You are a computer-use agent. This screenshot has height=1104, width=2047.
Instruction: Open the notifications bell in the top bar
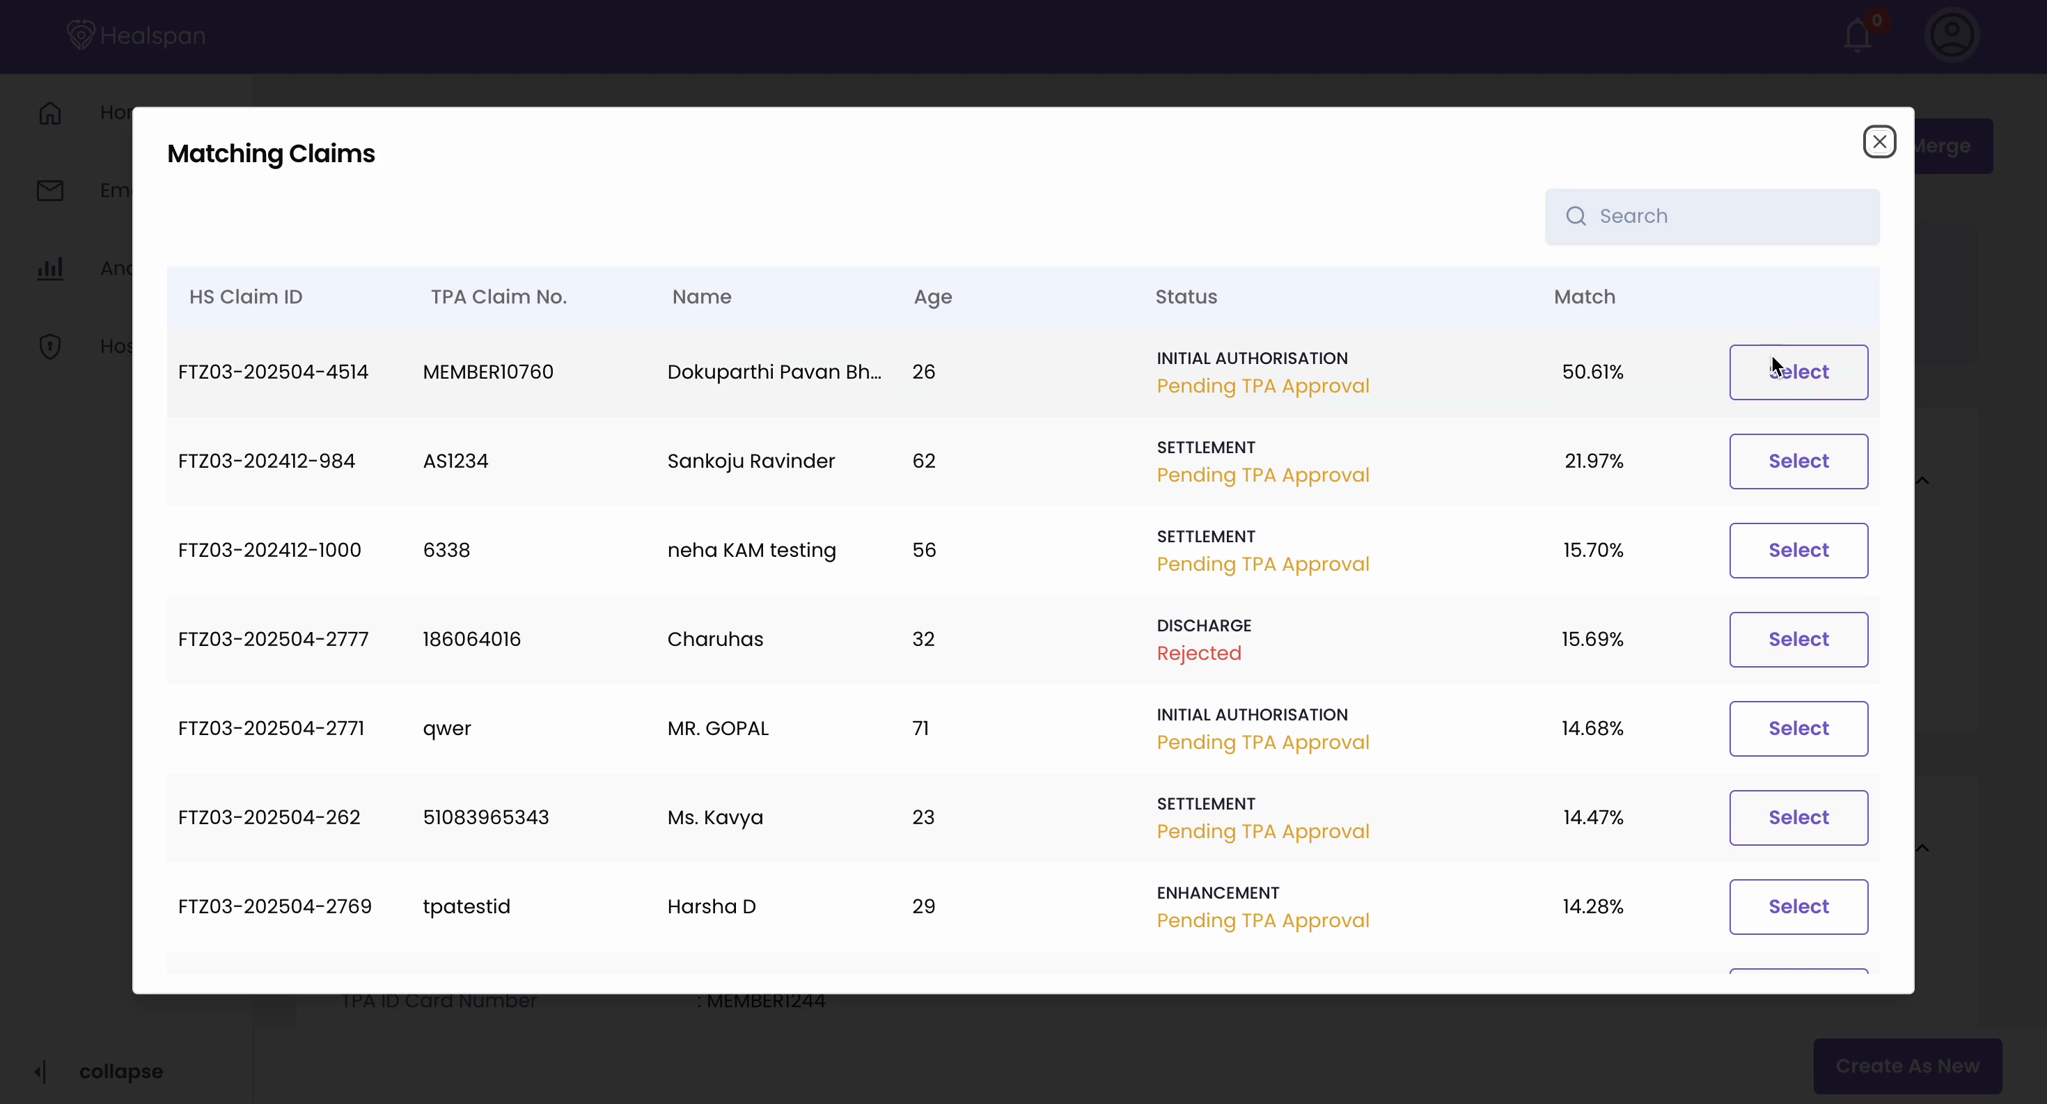click(x=1856, y=36)
